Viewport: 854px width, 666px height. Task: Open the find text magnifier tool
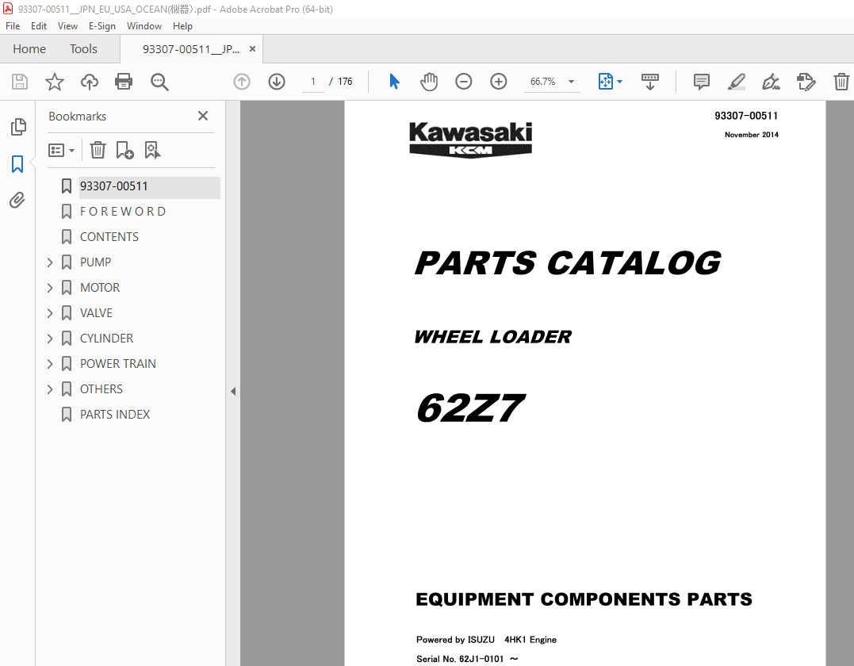(x=159, y=82)
